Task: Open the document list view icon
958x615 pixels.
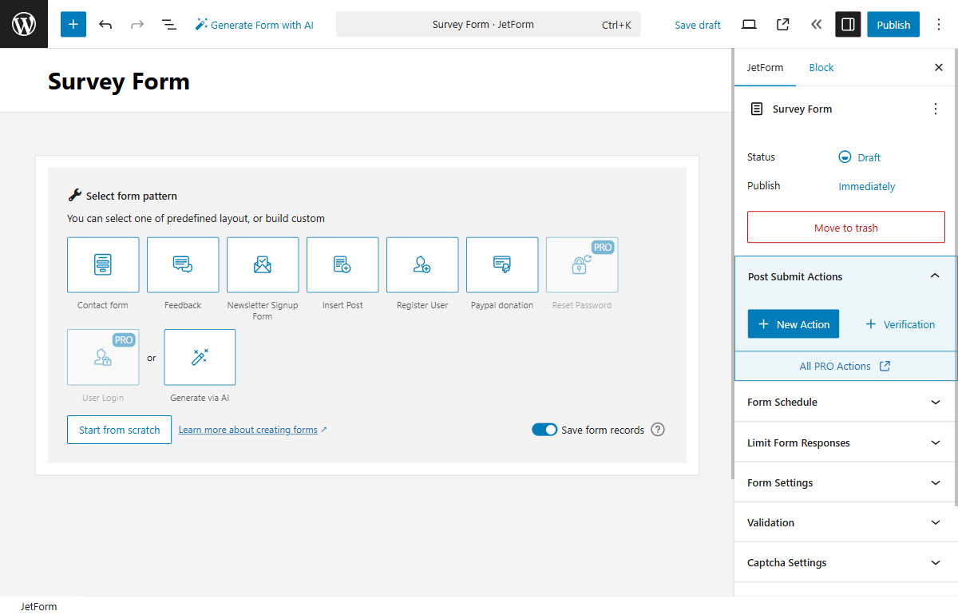Action: tap(169, 24)
